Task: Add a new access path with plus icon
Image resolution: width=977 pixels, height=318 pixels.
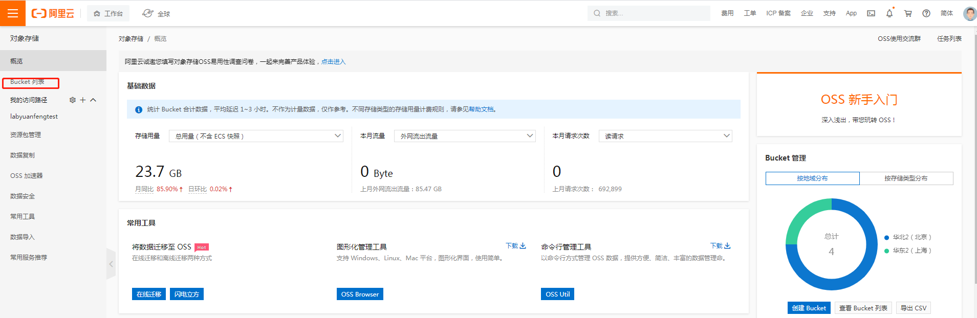Action: tap(83, 100)
